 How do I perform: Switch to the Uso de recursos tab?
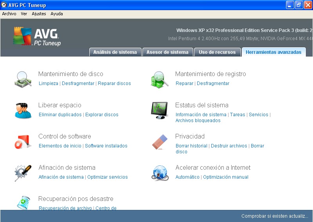tap(217, 52)
